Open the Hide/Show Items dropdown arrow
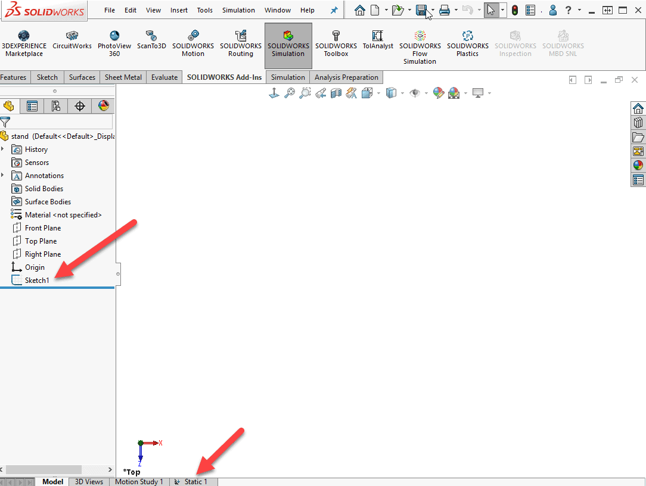The width and height of the screenshot is (646, 486). tap(426, 94)
